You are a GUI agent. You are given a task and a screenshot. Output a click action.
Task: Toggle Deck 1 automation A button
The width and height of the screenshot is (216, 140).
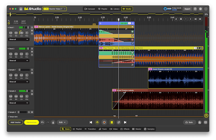pyautogui.click(x=32, y=34)
